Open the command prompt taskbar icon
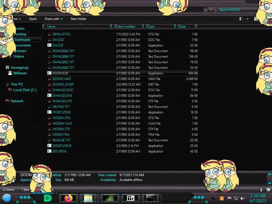The height and width of the screenshot is (204, 272). [150, 198]
